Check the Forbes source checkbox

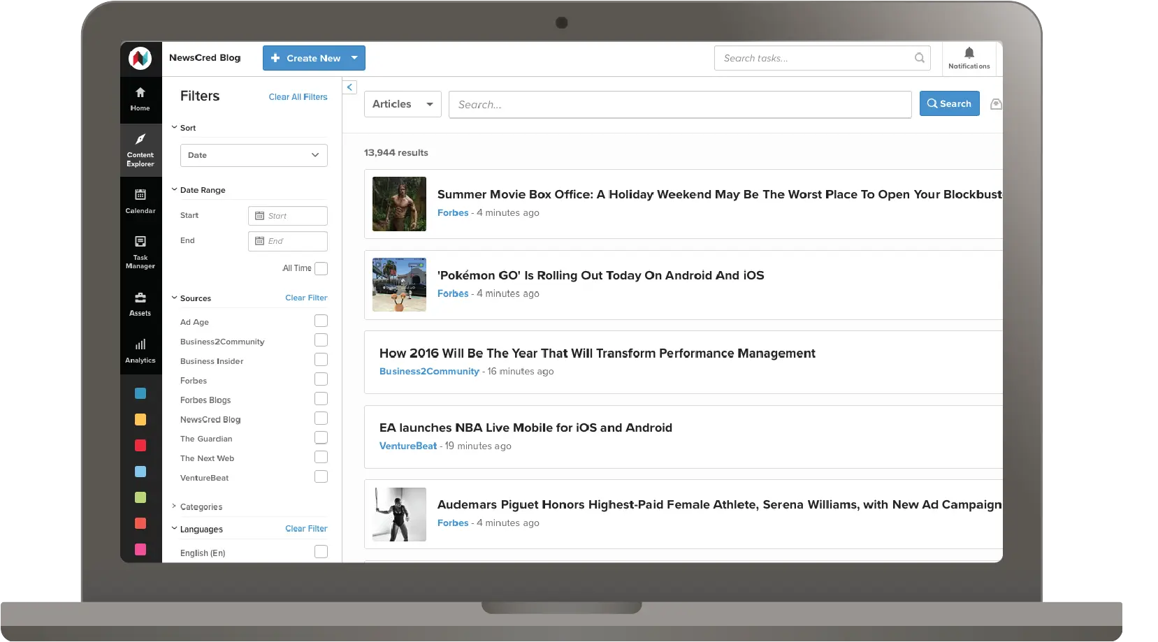(x=321, y=379)
